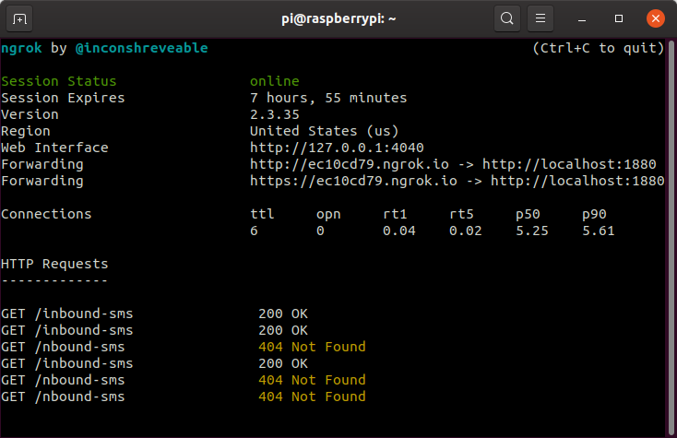Click the Session Expires label
Viewport: 677px width, 438px height.
[63, 98]
